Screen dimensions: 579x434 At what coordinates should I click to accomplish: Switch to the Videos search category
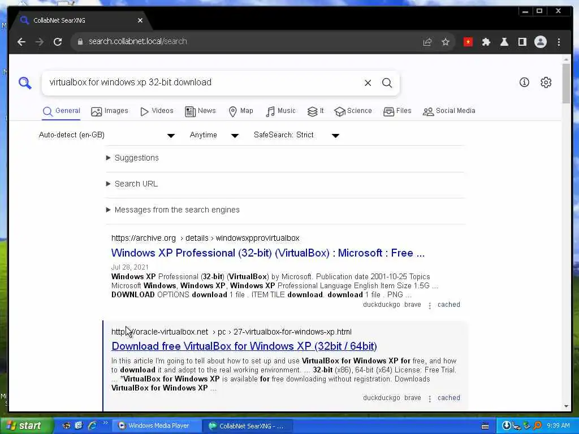point(157,111)
